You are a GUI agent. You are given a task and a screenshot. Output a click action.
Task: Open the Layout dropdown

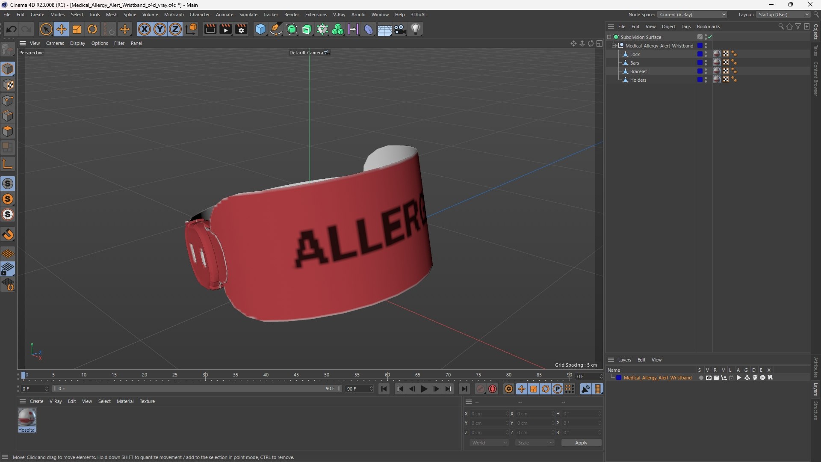click(x=783, y=15)
